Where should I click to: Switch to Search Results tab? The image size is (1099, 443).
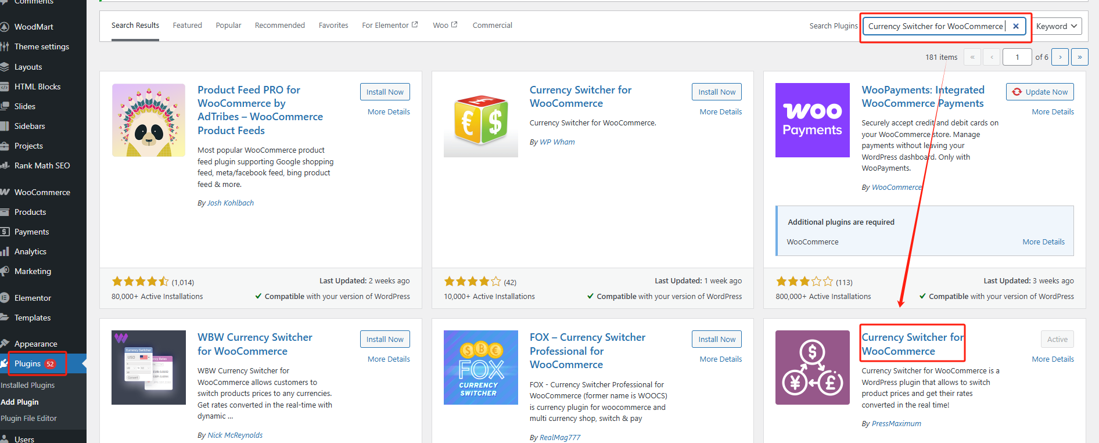coord(135,26)
